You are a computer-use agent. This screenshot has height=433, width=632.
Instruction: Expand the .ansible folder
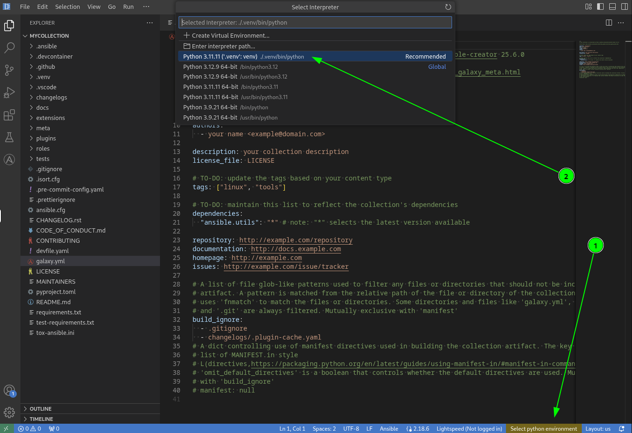point(90,46)
